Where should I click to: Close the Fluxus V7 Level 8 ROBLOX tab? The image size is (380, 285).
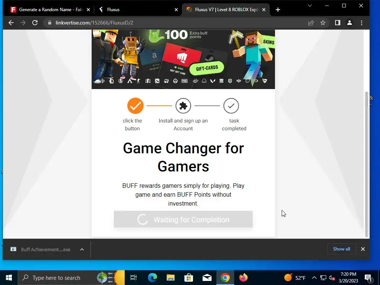coord(264,10)
